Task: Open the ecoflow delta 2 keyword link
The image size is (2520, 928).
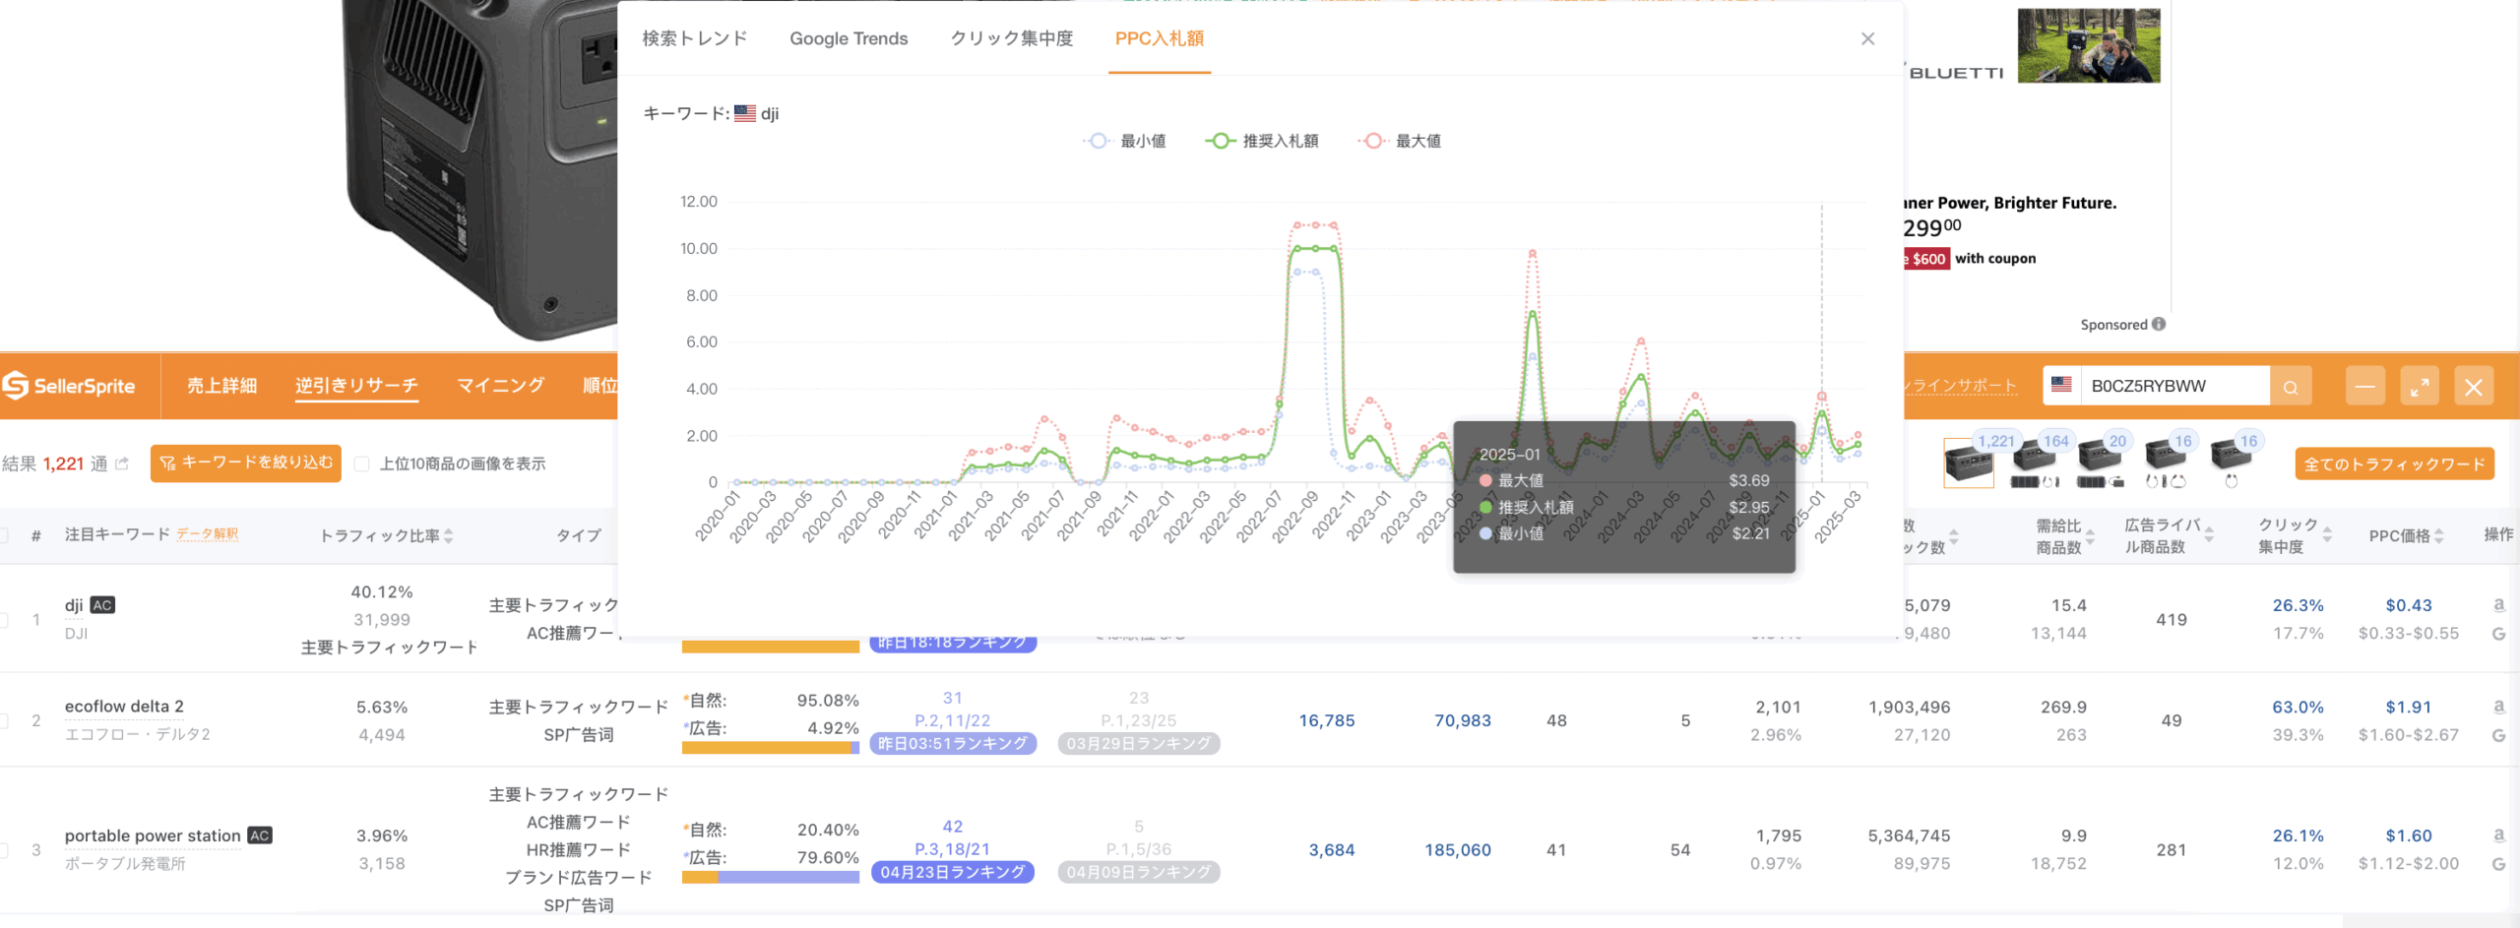Action: coord(124,707)
